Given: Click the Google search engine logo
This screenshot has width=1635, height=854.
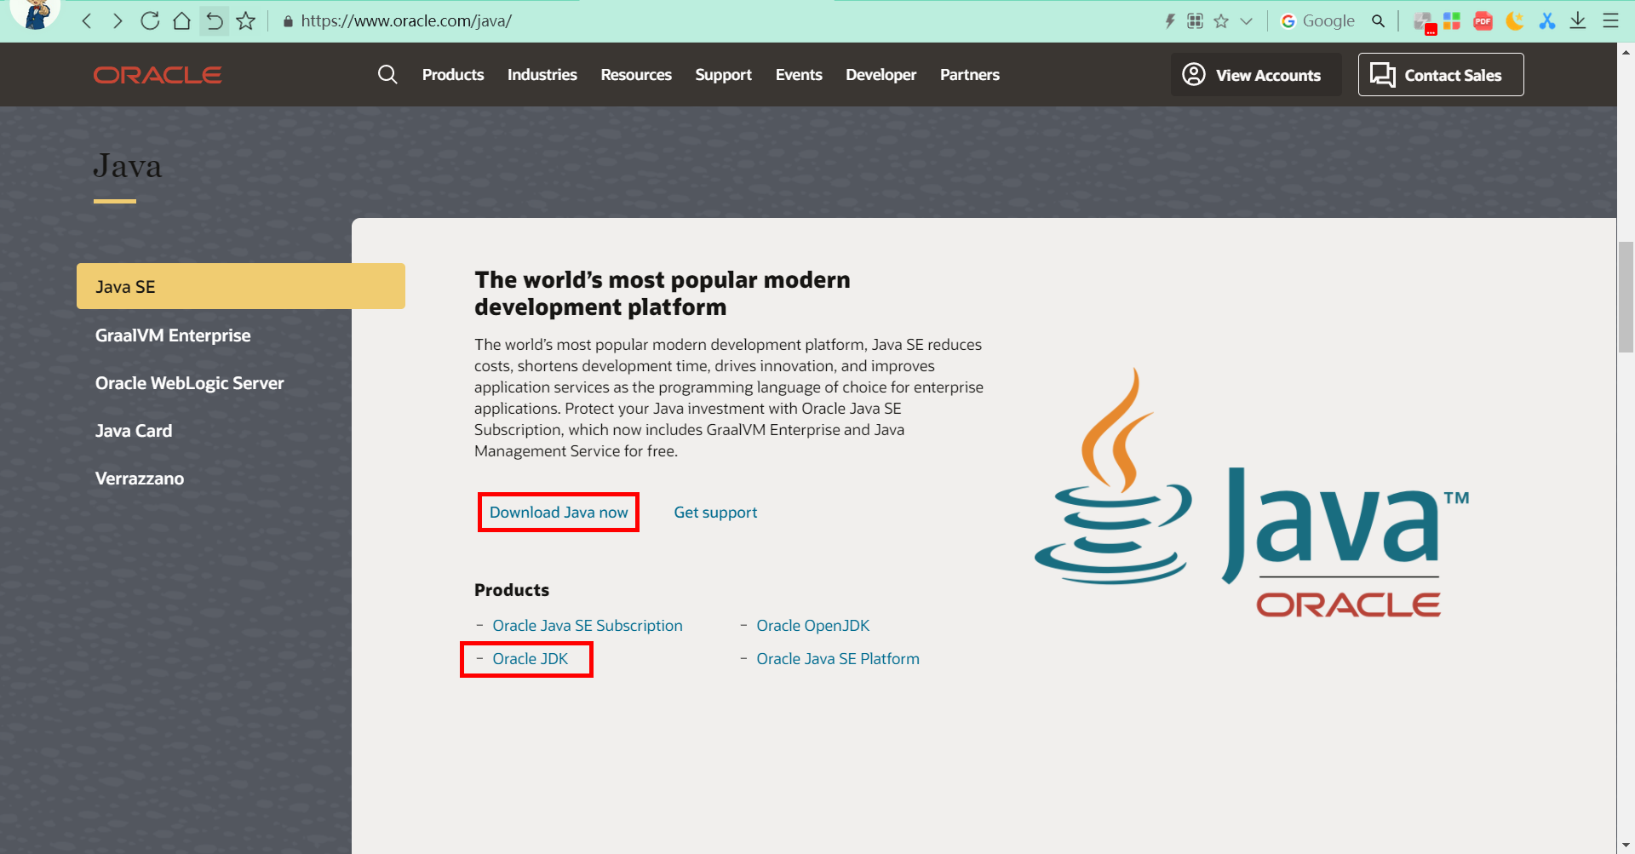Looking at the screenshot, I should coord(1288,21).
